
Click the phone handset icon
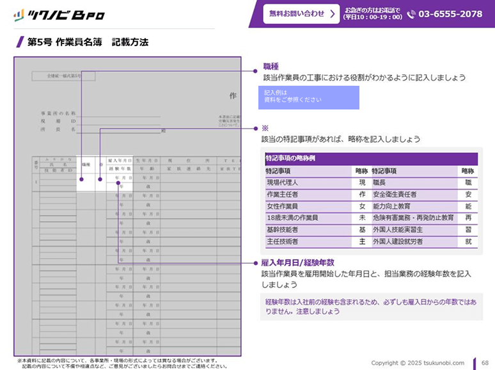pyautogui.click(x=411, y=14)
